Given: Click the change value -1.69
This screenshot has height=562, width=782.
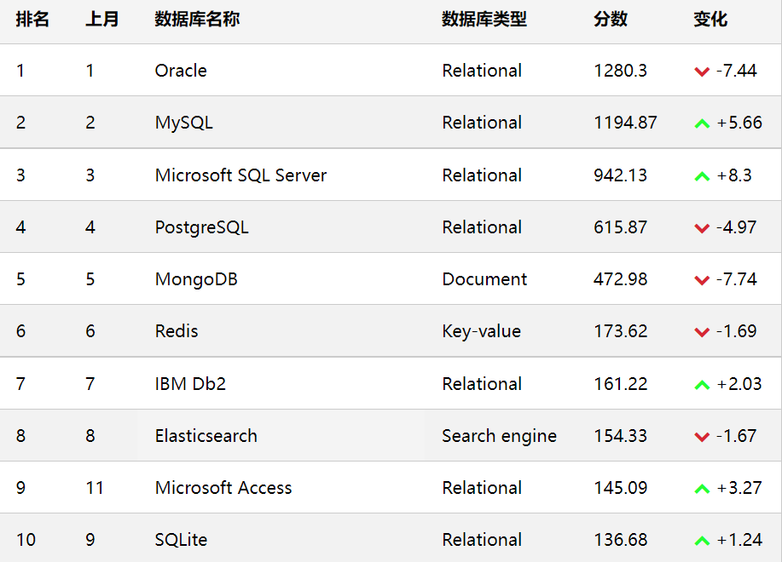Looking at the screenshot, I should click(x=737, y=331).
